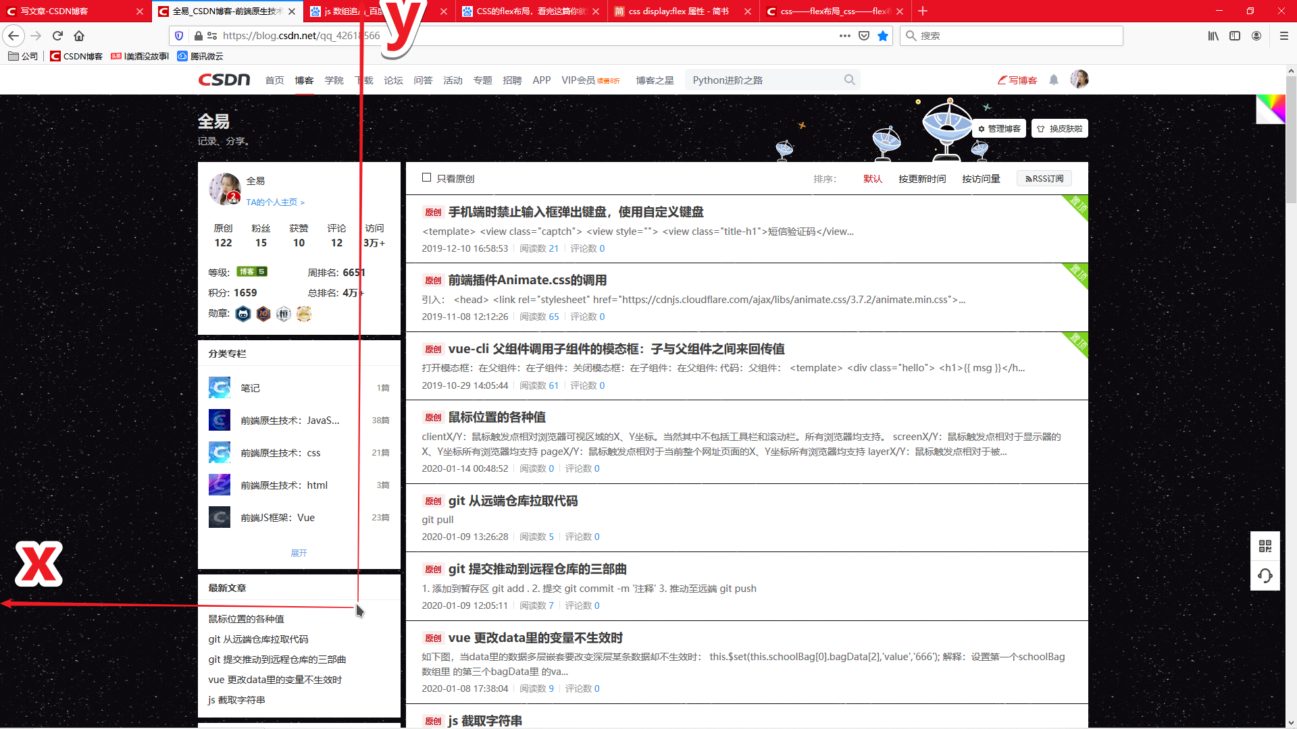The image size is (1297, 729).
Task: Open TA的个人主页 link
Action: [x=275, y=202]
